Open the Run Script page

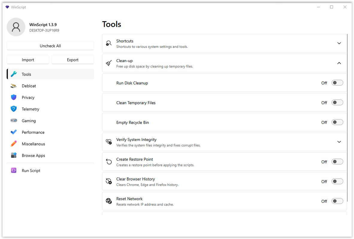(50, 171)
